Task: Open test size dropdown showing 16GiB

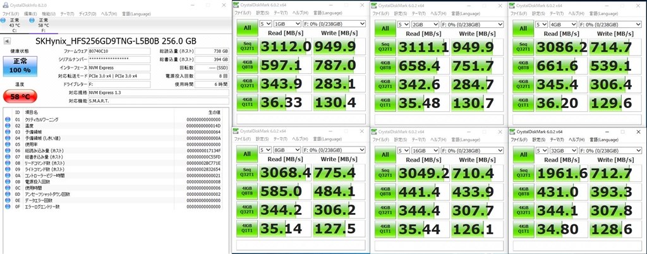Action: click(425, 150)
